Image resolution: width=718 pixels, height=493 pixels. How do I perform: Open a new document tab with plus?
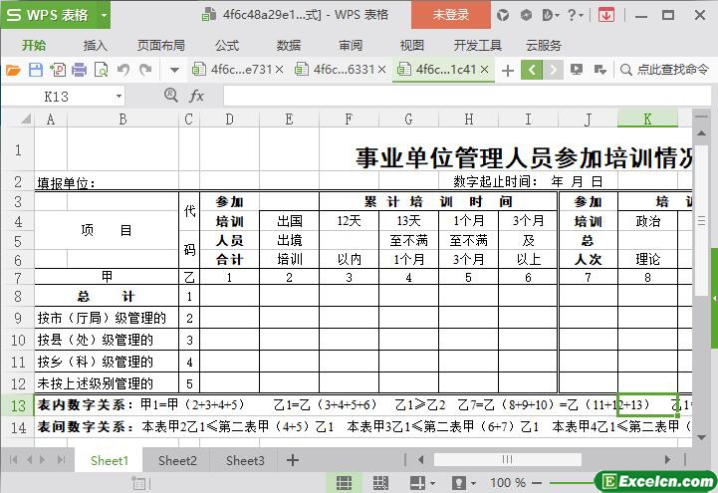(507, 70)
